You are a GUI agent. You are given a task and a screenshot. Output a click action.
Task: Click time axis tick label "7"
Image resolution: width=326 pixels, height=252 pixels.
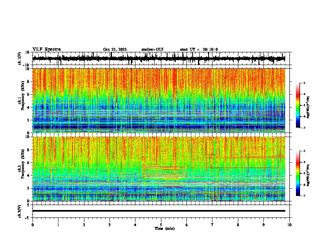[212, 225]
